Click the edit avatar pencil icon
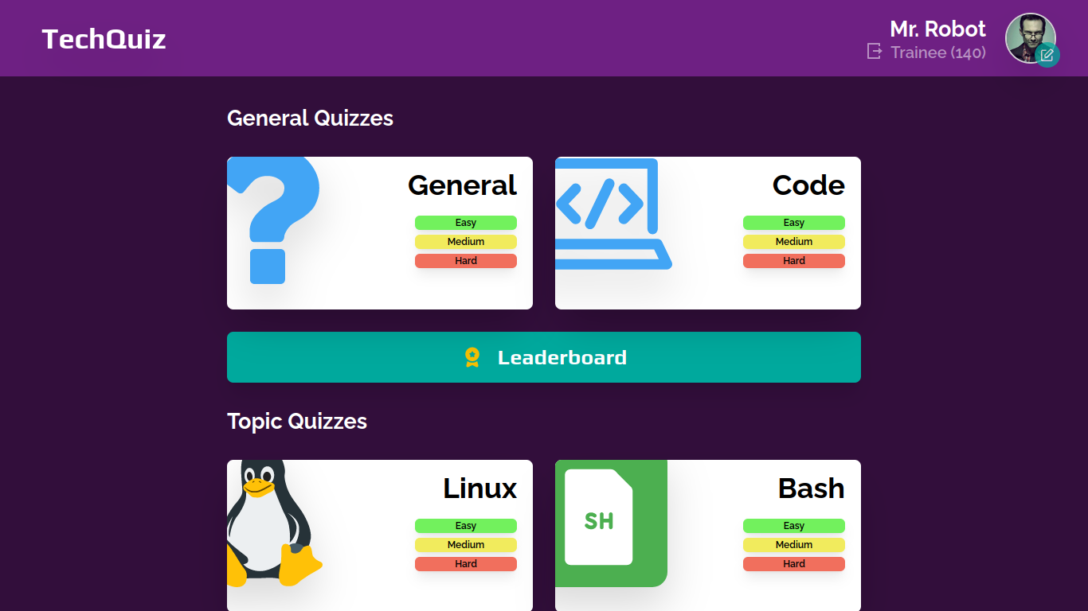 point(1047,55)
